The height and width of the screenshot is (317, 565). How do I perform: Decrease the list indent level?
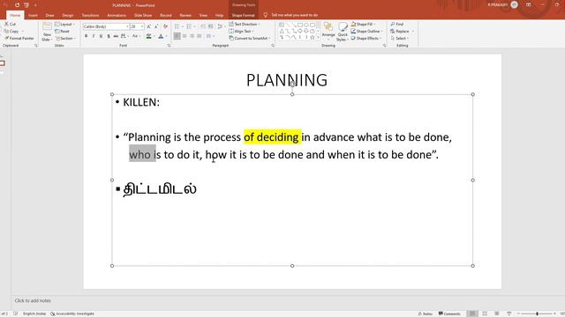click(203, 26)
